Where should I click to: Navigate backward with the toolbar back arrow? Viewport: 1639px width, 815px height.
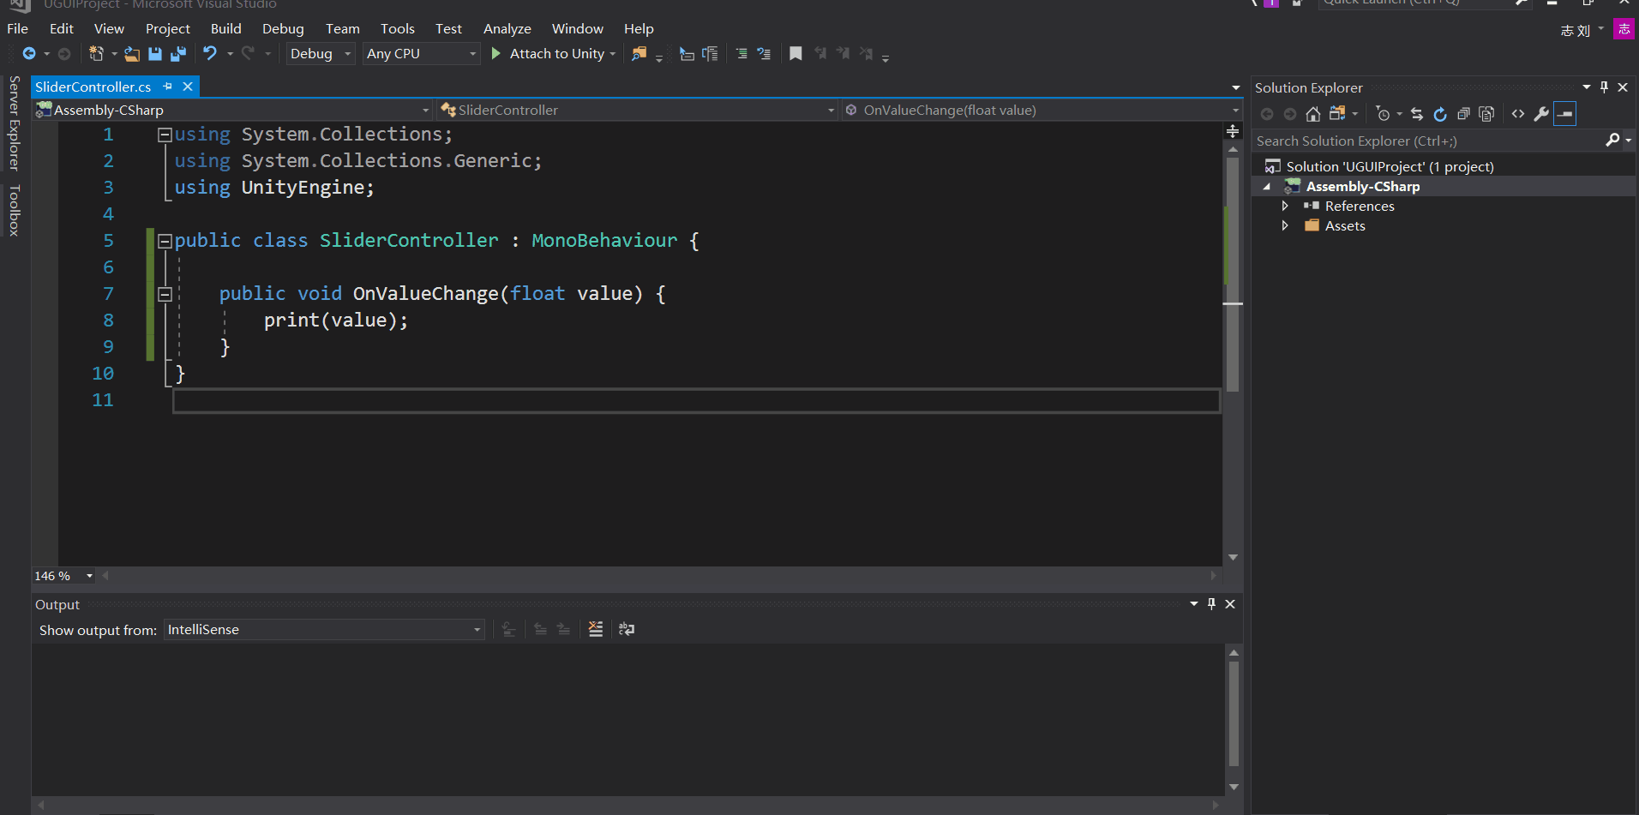click(29, 54)
